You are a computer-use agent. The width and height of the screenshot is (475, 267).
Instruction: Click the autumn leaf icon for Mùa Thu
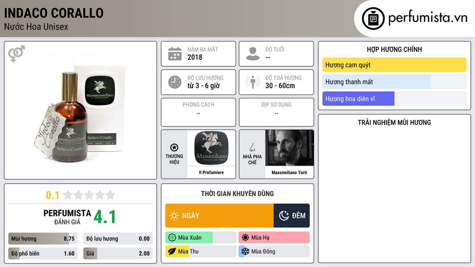point(172,251)
